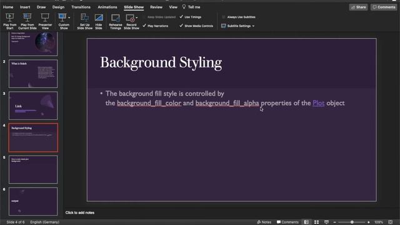Select slide 4 thumbnail 'Background Styling'

[x=33, y=137]
